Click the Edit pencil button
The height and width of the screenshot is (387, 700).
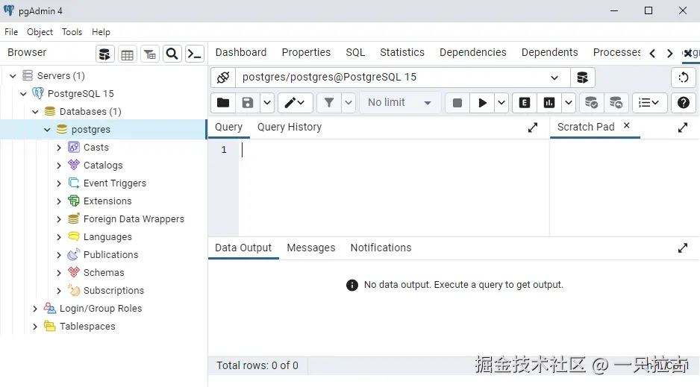coord(295,103)
